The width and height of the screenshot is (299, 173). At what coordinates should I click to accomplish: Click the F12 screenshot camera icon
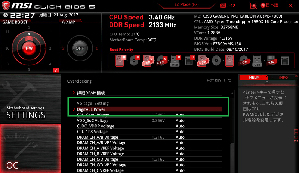coord(223,6)
